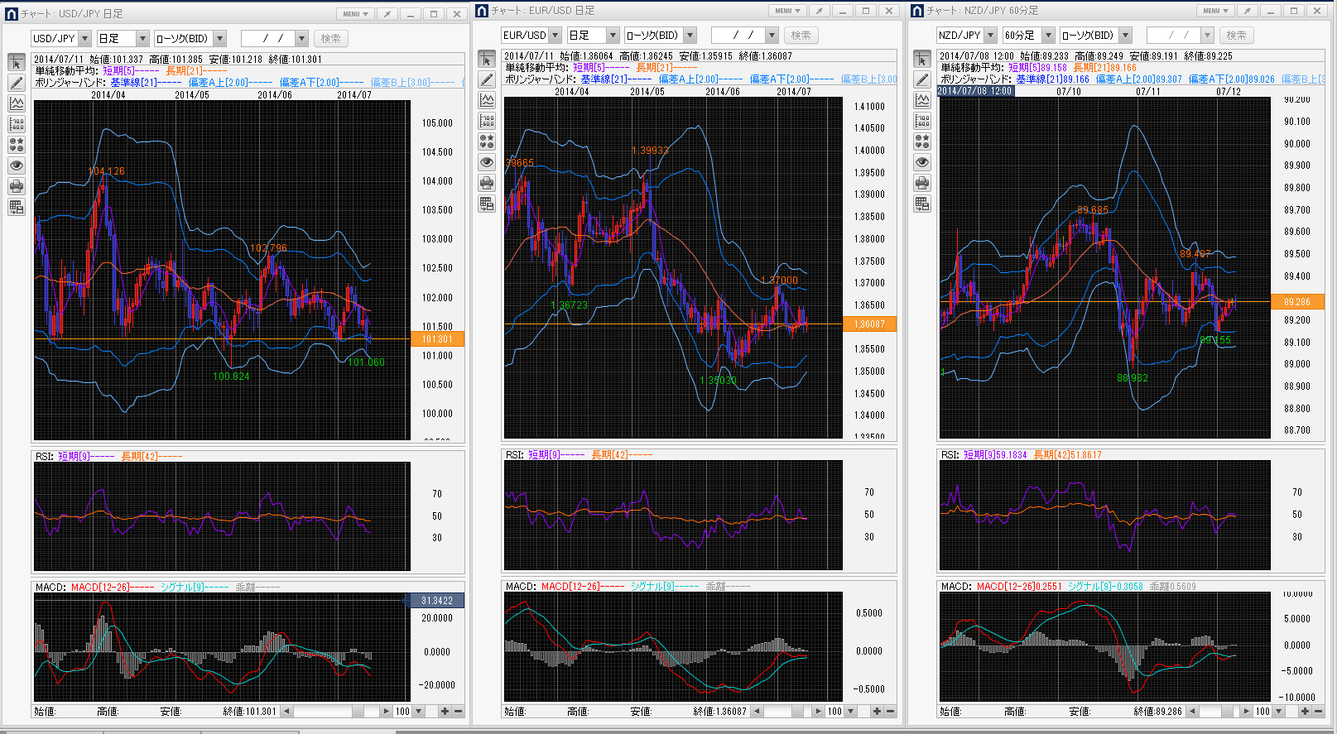This screenshot has height=734, width=1337.
Task: Open the symbols/marks icon in EUR/USD chart
Action: (487, 142)
